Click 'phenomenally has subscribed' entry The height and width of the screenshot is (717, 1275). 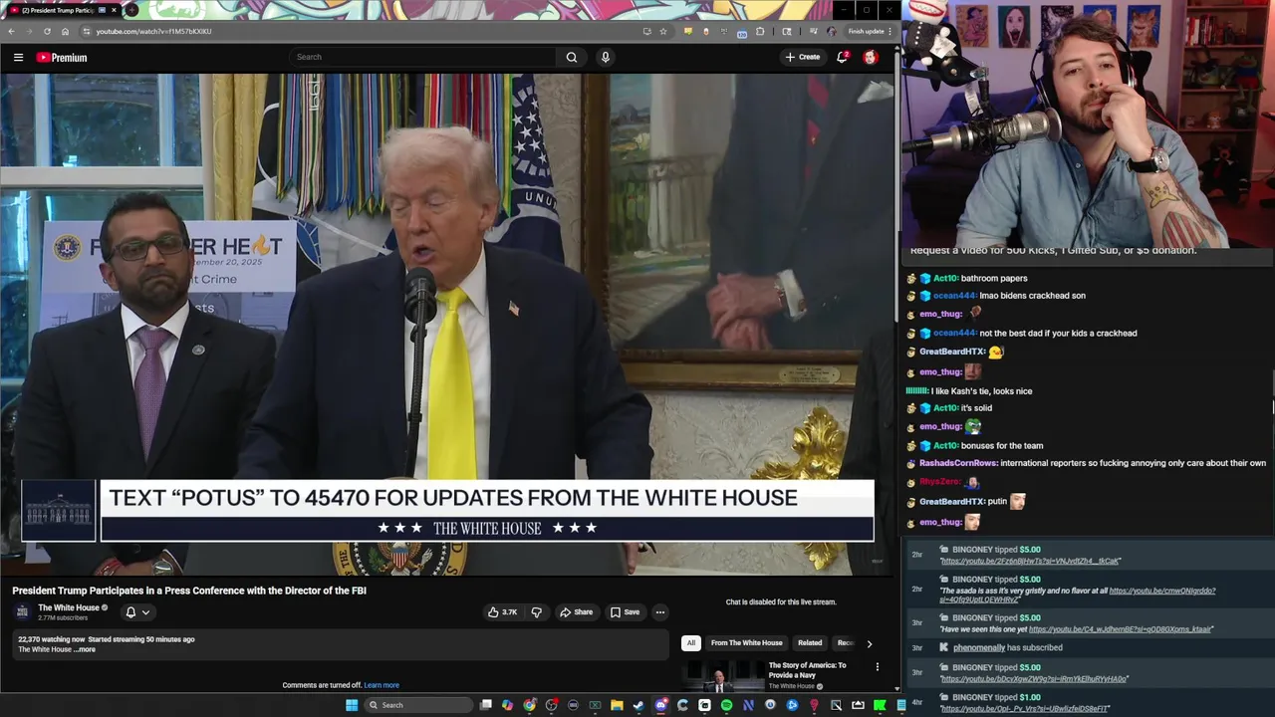pos(1007,647)
